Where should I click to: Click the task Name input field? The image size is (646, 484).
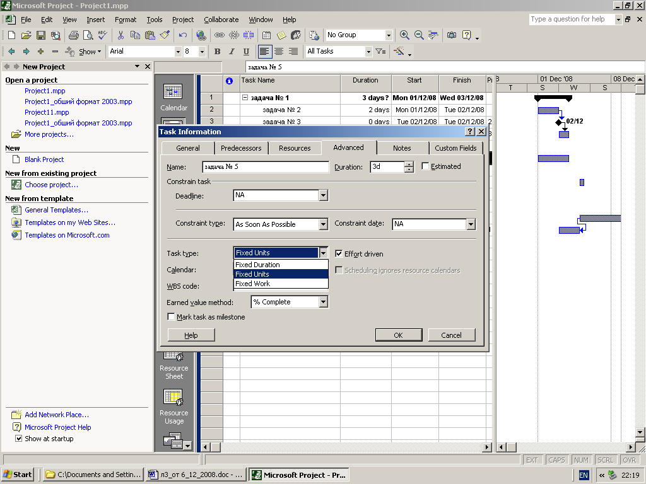266,166
